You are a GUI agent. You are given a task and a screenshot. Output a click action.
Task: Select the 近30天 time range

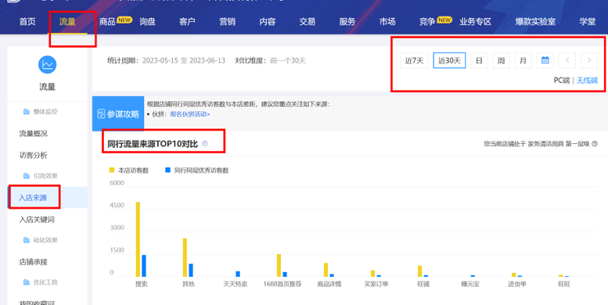(449, 60)
